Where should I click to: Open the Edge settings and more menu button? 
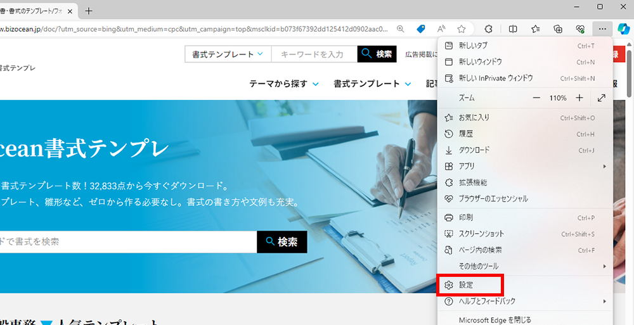pyautogui.click(x=602, y=29)
